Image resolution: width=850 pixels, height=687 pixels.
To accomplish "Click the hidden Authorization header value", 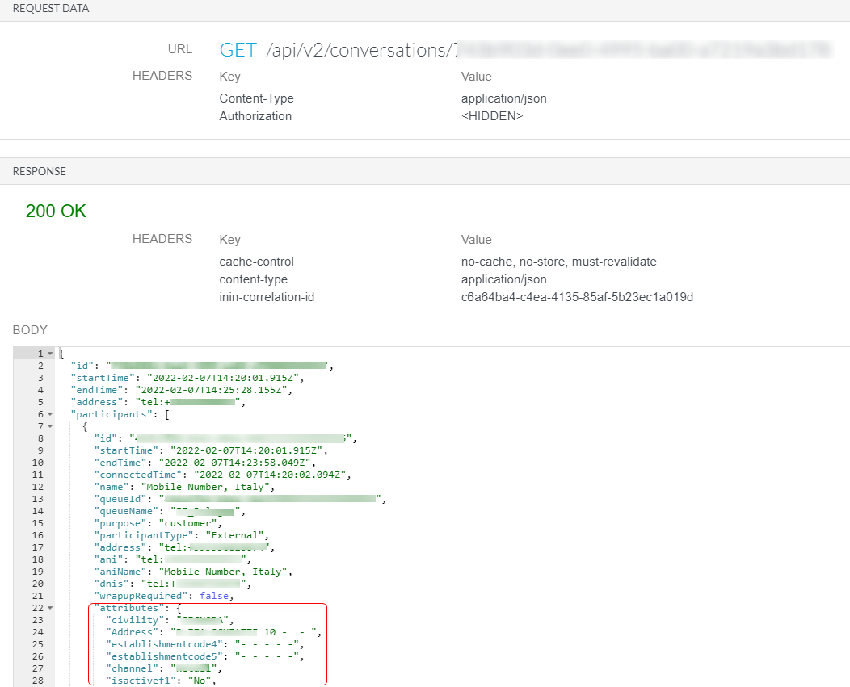I will pos(492,116).
